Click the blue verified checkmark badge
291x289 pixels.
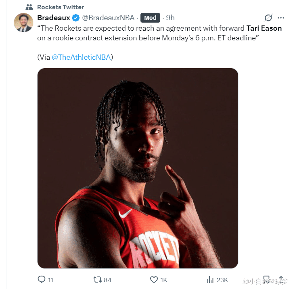[x=76, y=18]
